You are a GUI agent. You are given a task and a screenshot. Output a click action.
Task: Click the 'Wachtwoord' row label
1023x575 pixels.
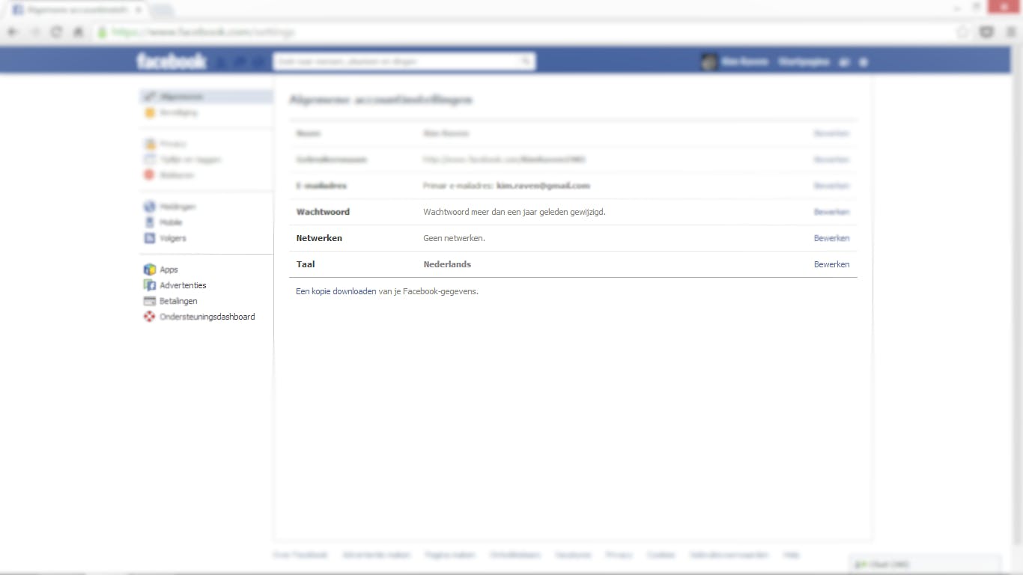coord(323,212)
